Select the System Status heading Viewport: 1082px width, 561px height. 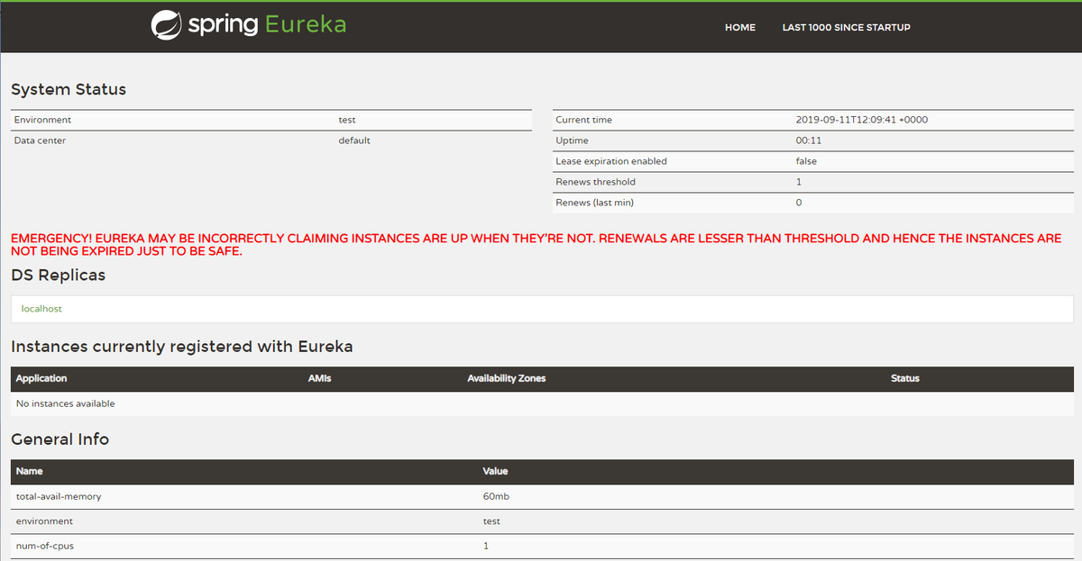[69, 89]
